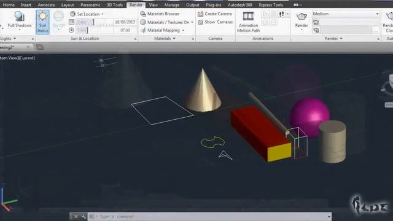This screenshot has width=393, height=221.
Task: Open the Manage ribbon tab
Action: 172,5
